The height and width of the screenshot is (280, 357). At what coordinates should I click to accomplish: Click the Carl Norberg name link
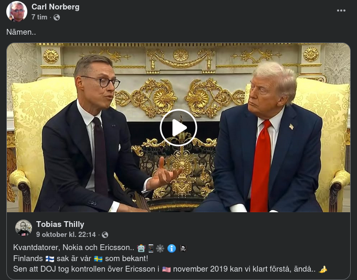[55, 7]
